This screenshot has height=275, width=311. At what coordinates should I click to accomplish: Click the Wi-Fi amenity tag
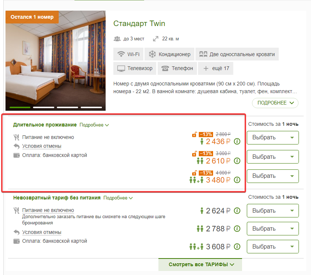click(128, 54)
